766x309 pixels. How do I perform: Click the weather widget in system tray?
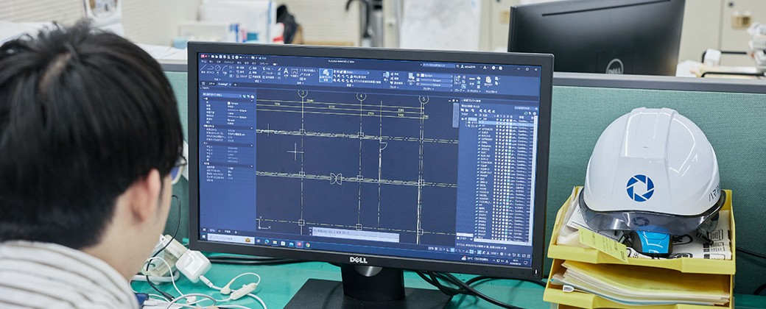tap(475, 259)
